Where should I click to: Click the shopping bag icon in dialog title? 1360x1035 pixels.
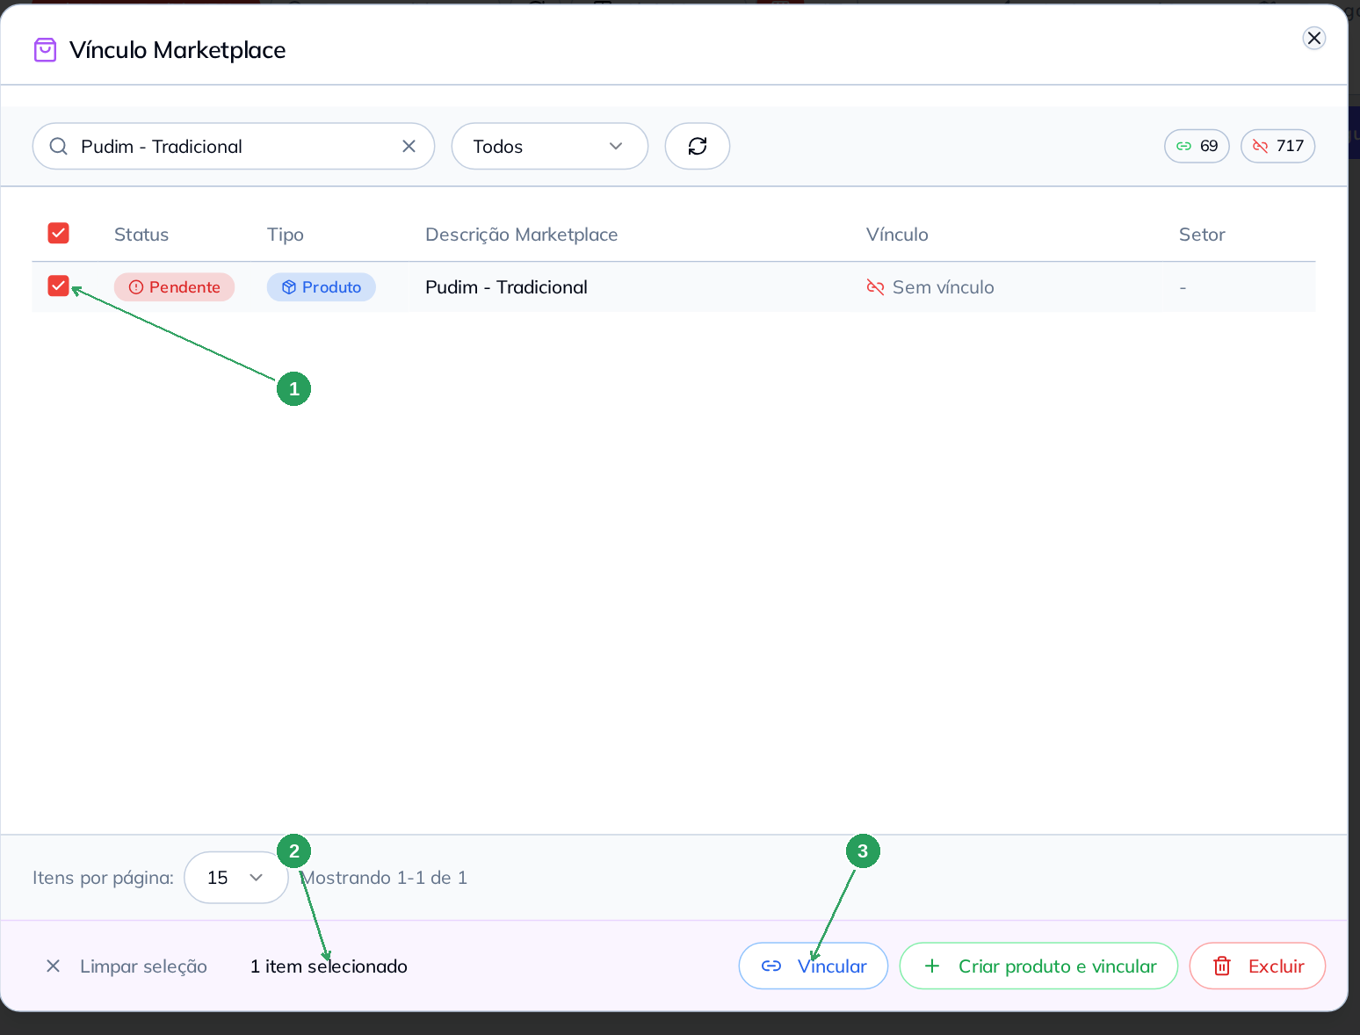45,50
